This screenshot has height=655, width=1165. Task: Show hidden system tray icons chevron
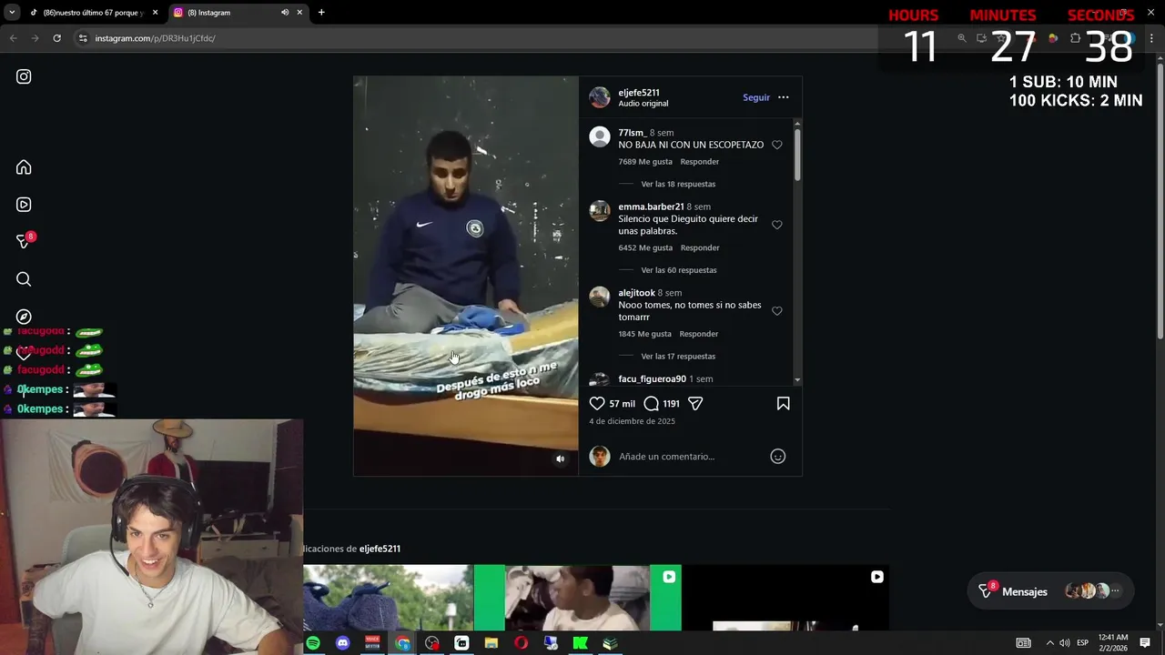(1049, 643)
